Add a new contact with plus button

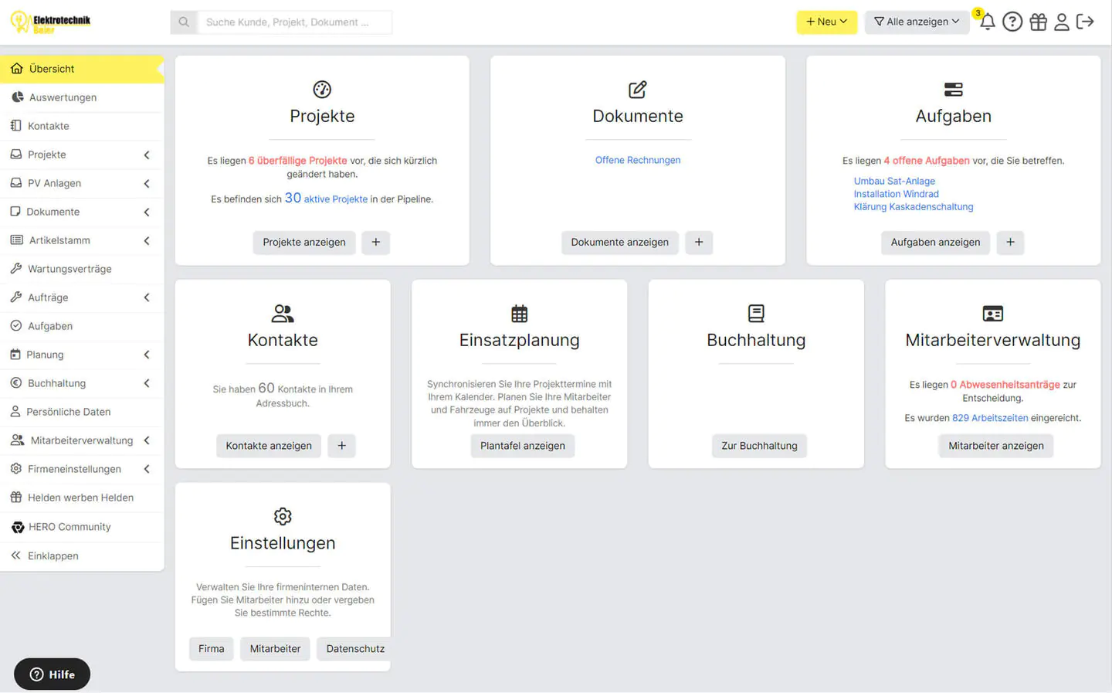pyautogui.click(x=341, y=446)
